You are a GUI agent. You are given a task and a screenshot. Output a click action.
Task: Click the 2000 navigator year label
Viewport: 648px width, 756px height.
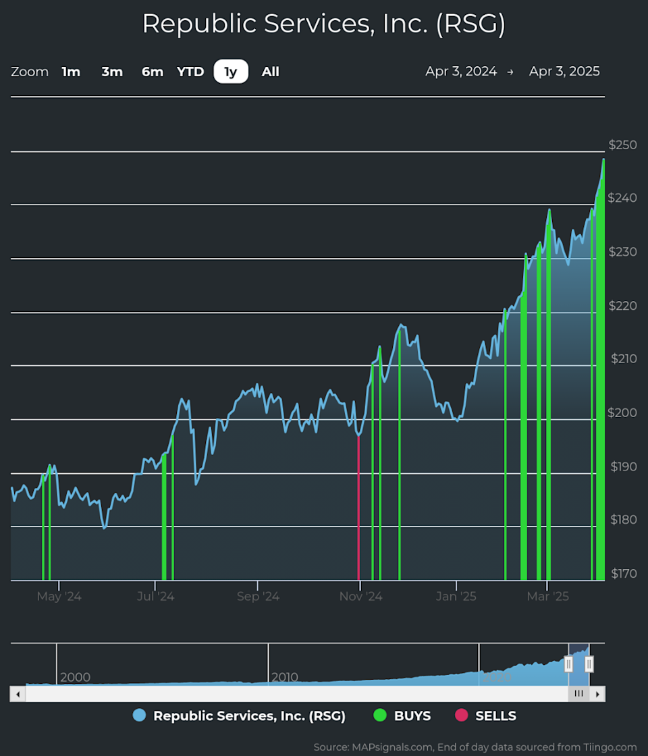75,678
